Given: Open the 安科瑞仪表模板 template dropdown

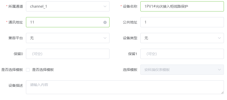Looking at the screenshot, I should 182,70.
